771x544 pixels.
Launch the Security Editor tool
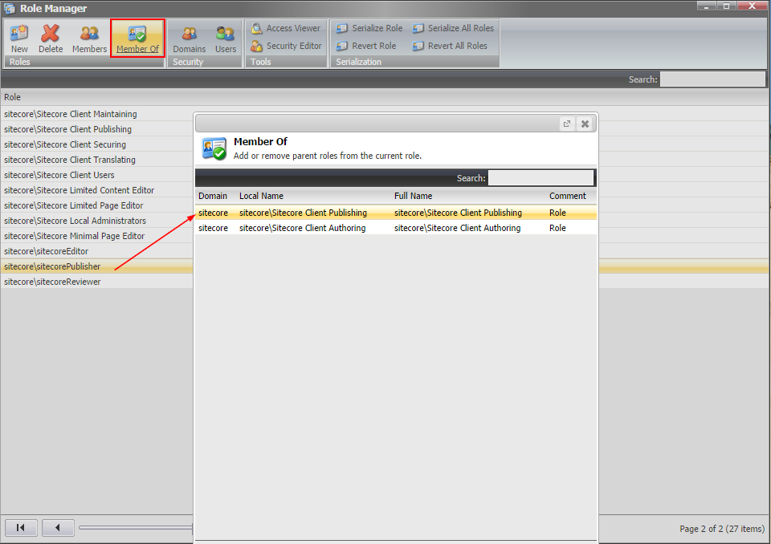(286, 47)
